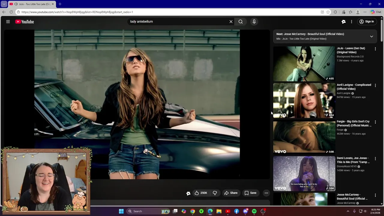Viewport: 384px width, 216px height.
Task: Open Avril Lavigne - Complicated video title
Action: pyautogui.click(x=354, y=87)
